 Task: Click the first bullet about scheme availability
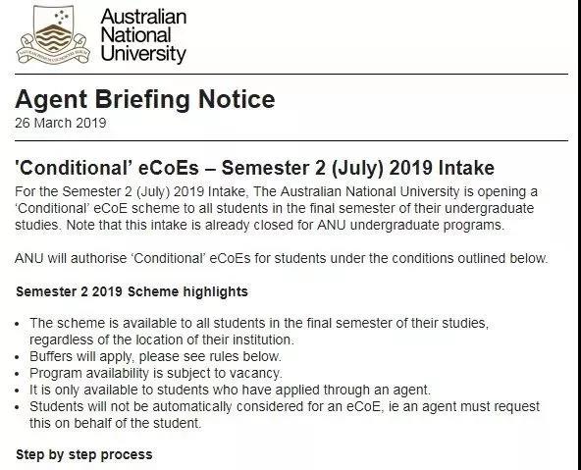[259, 331]
